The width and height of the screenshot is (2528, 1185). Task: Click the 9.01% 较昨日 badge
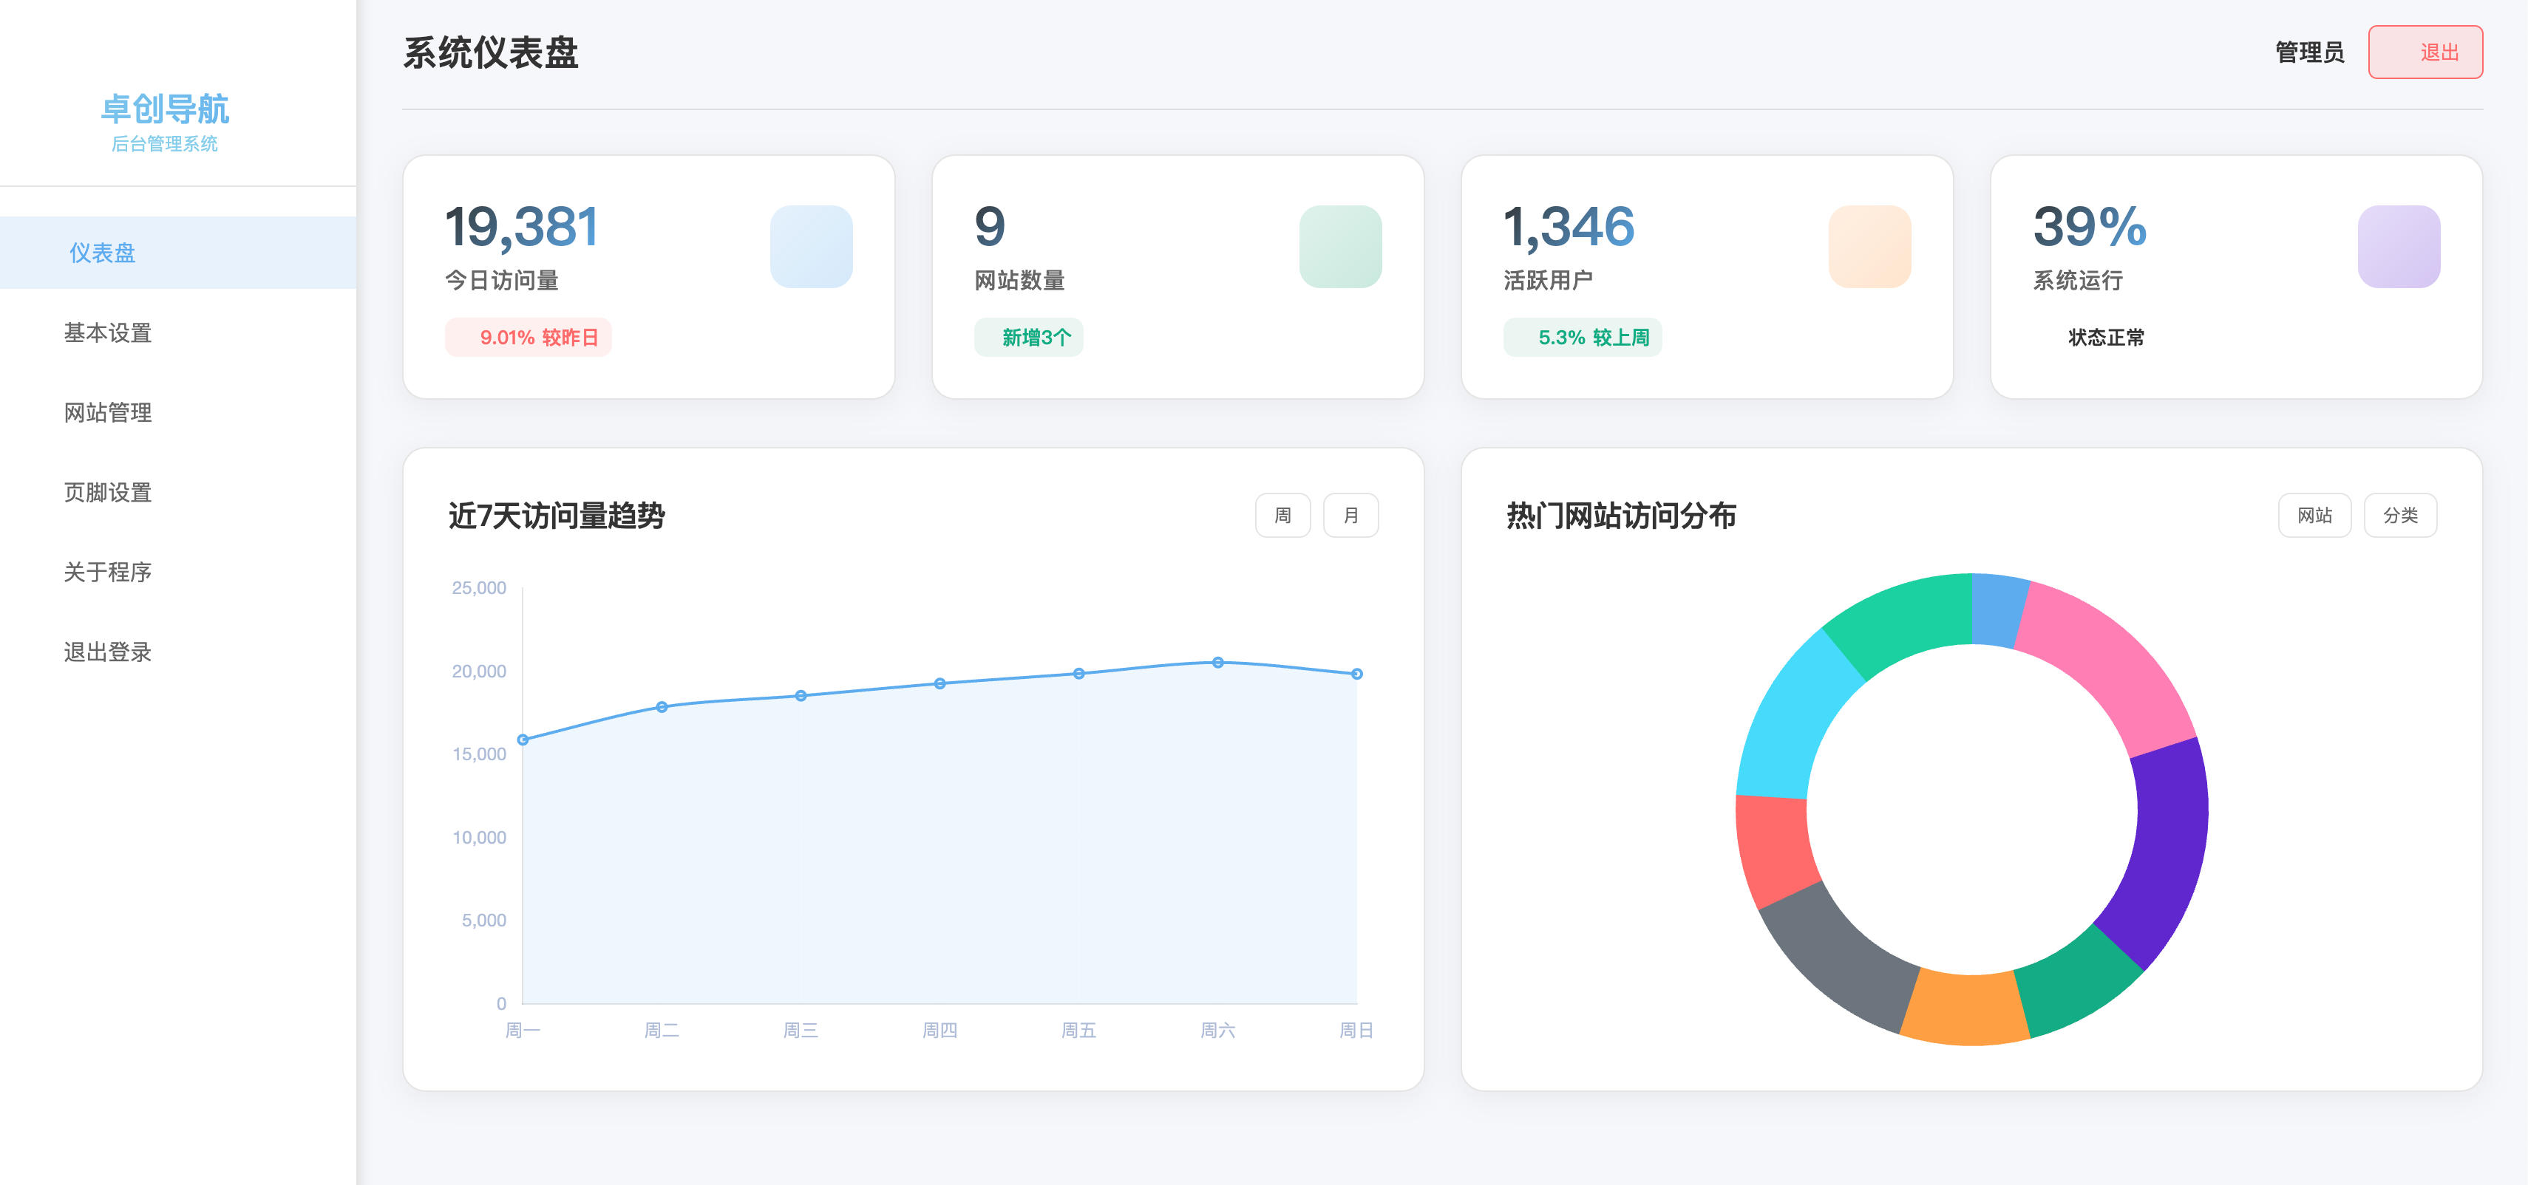(x=528, y=338)
